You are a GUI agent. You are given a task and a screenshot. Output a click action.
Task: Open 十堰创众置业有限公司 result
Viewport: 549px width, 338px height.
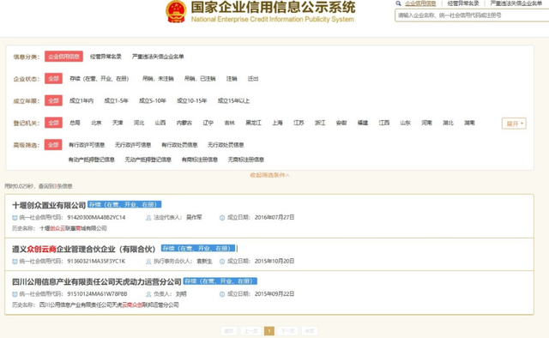click(49, 205)
